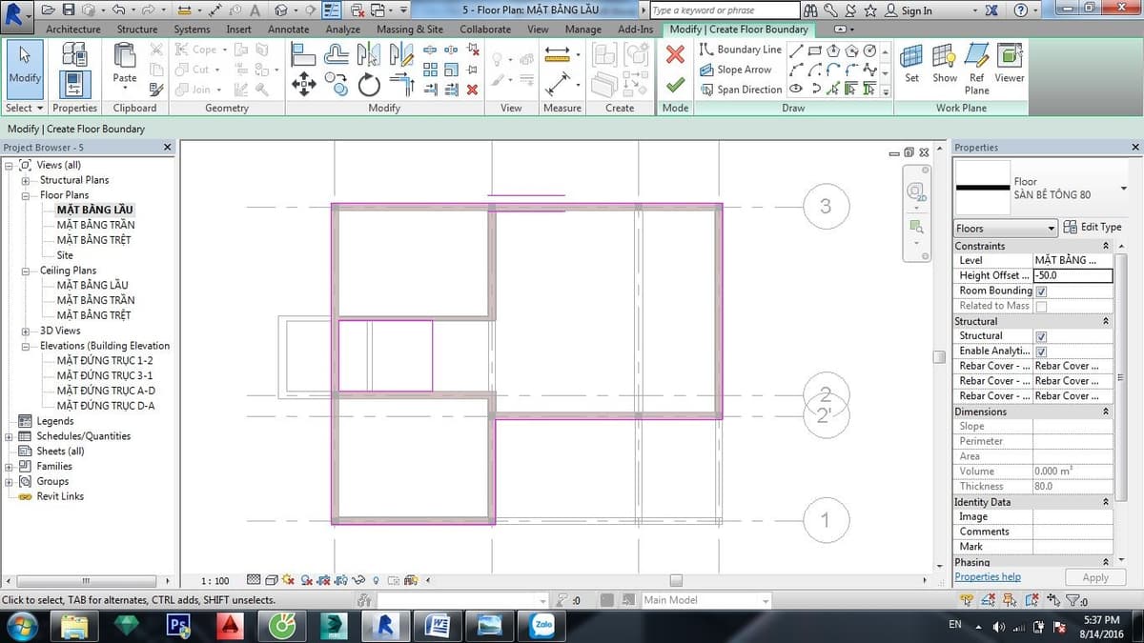Open the Select panel dropdown
Screen dimensions: 1144x643
[x=25, y=108]
